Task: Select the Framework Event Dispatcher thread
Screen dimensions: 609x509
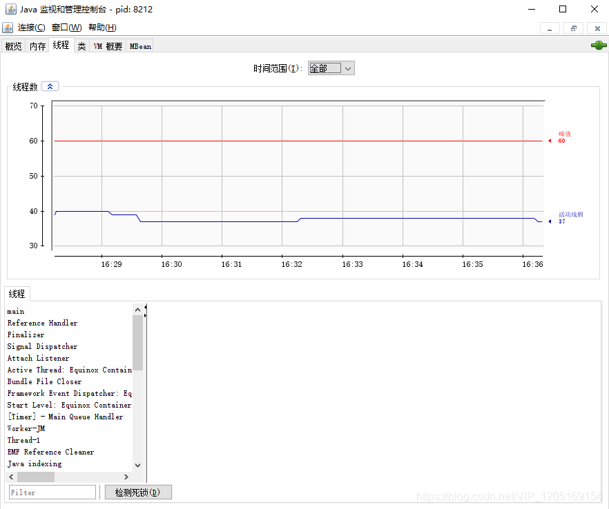Action: coord(70,393)
